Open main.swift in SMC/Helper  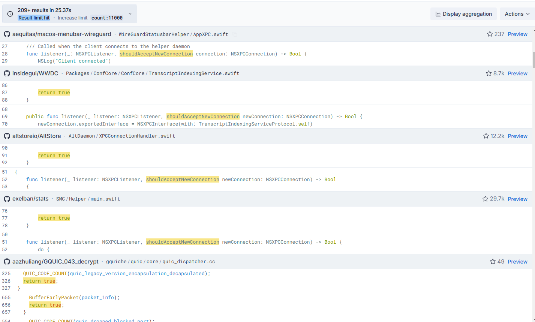(105, 199)
